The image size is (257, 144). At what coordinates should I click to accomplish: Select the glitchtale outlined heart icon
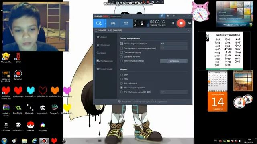point(43,92)
